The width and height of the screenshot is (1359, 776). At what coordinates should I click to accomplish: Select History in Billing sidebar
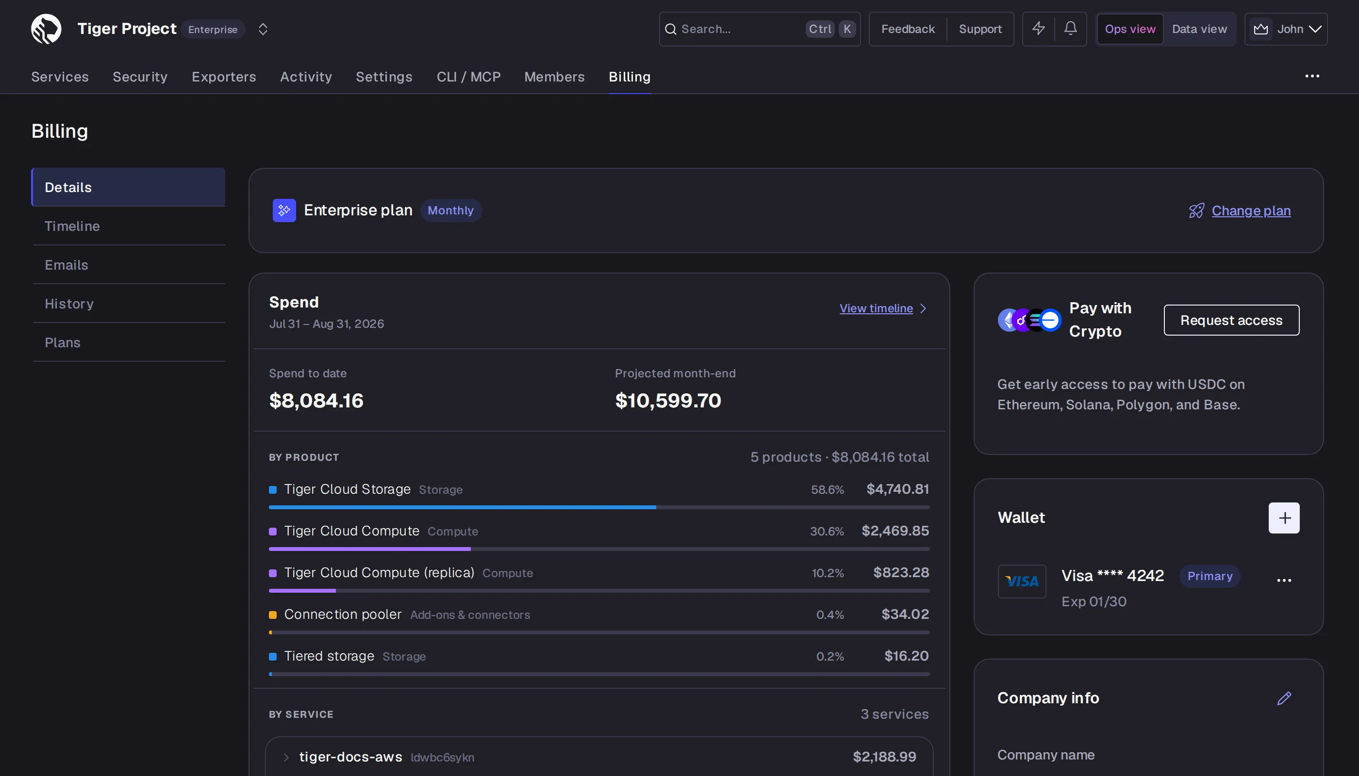[128, 304]
